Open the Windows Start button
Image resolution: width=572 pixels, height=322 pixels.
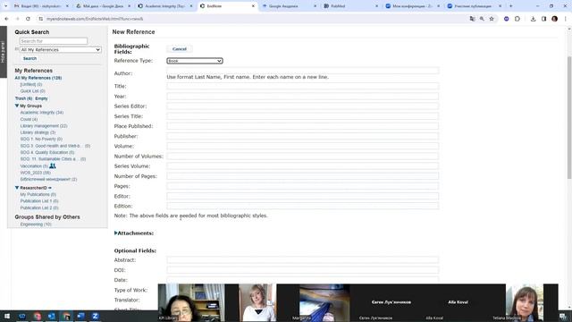[7, 316]
